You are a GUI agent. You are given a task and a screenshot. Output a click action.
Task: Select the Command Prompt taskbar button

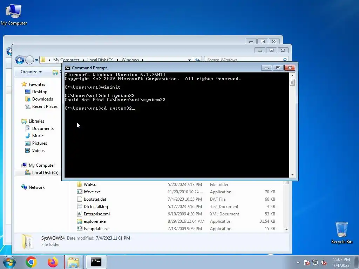pyautogui.click(x=96, y=262)
